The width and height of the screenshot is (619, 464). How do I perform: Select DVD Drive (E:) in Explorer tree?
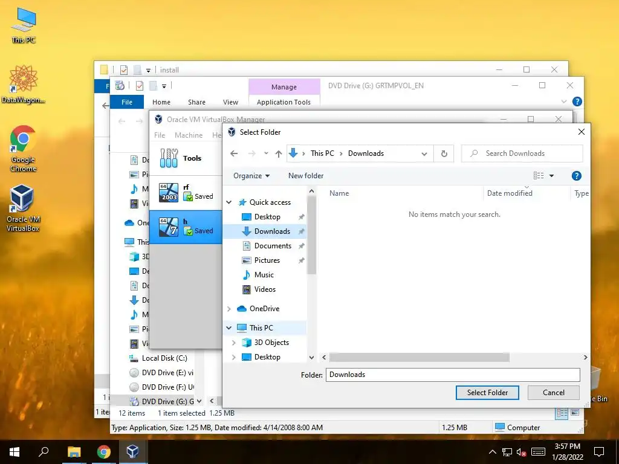tap(161, 373)
